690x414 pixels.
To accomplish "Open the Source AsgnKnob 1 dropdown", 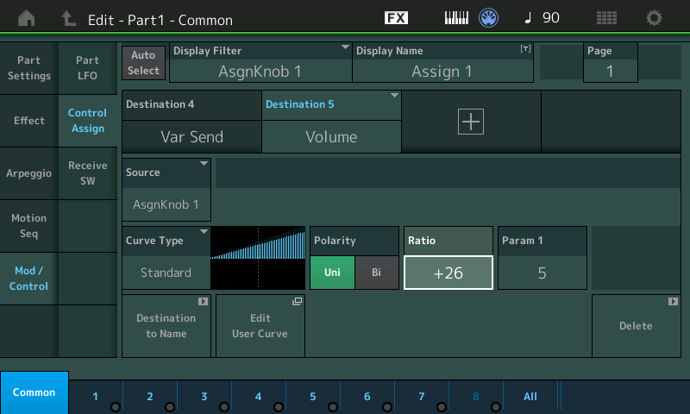I will tap(166, 190).
